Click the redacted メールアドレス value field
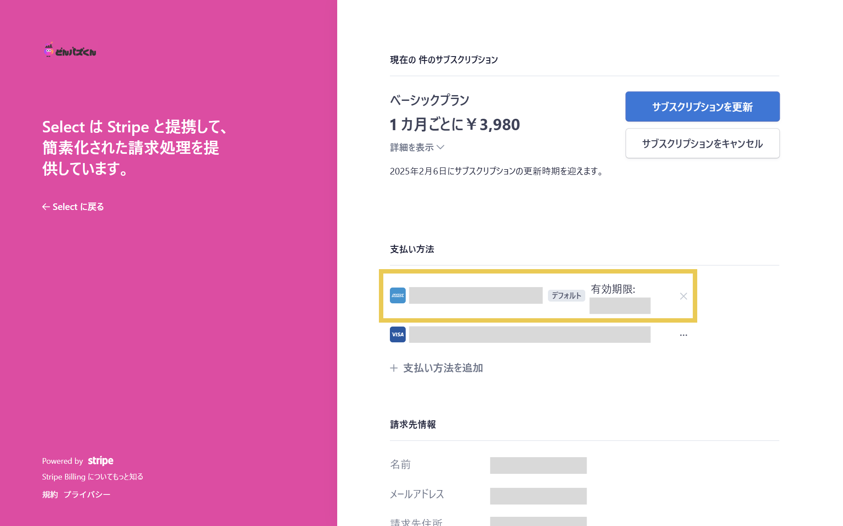 (538, 496)
